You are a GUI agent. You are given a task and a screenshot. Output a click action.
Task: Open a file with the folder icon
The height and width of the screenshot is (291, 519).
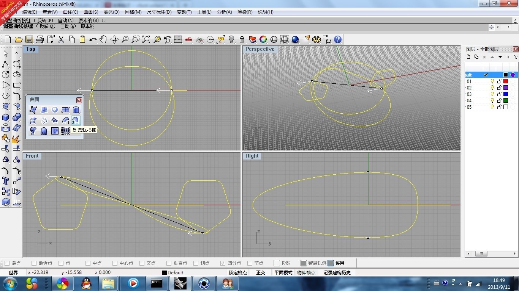pos(18,39)
